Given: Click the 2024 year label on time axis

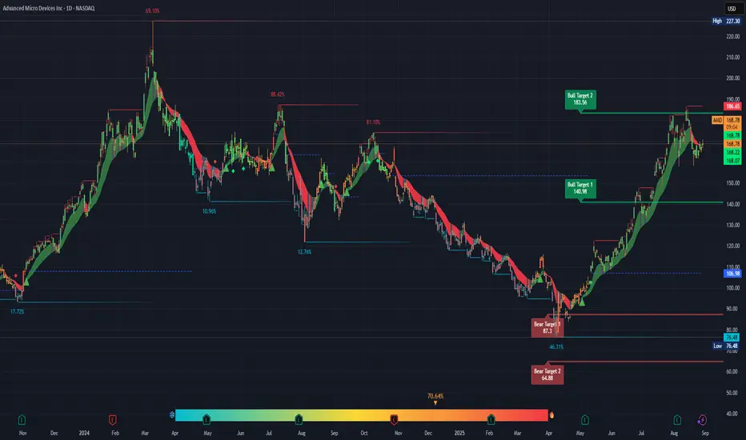Looking at the screenshot, I should coord(84,433).
